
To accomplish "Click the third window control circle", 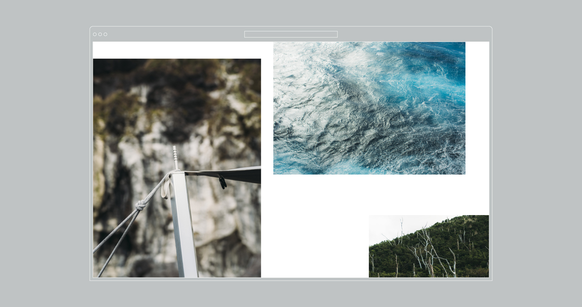I will [x=105, y=34].
